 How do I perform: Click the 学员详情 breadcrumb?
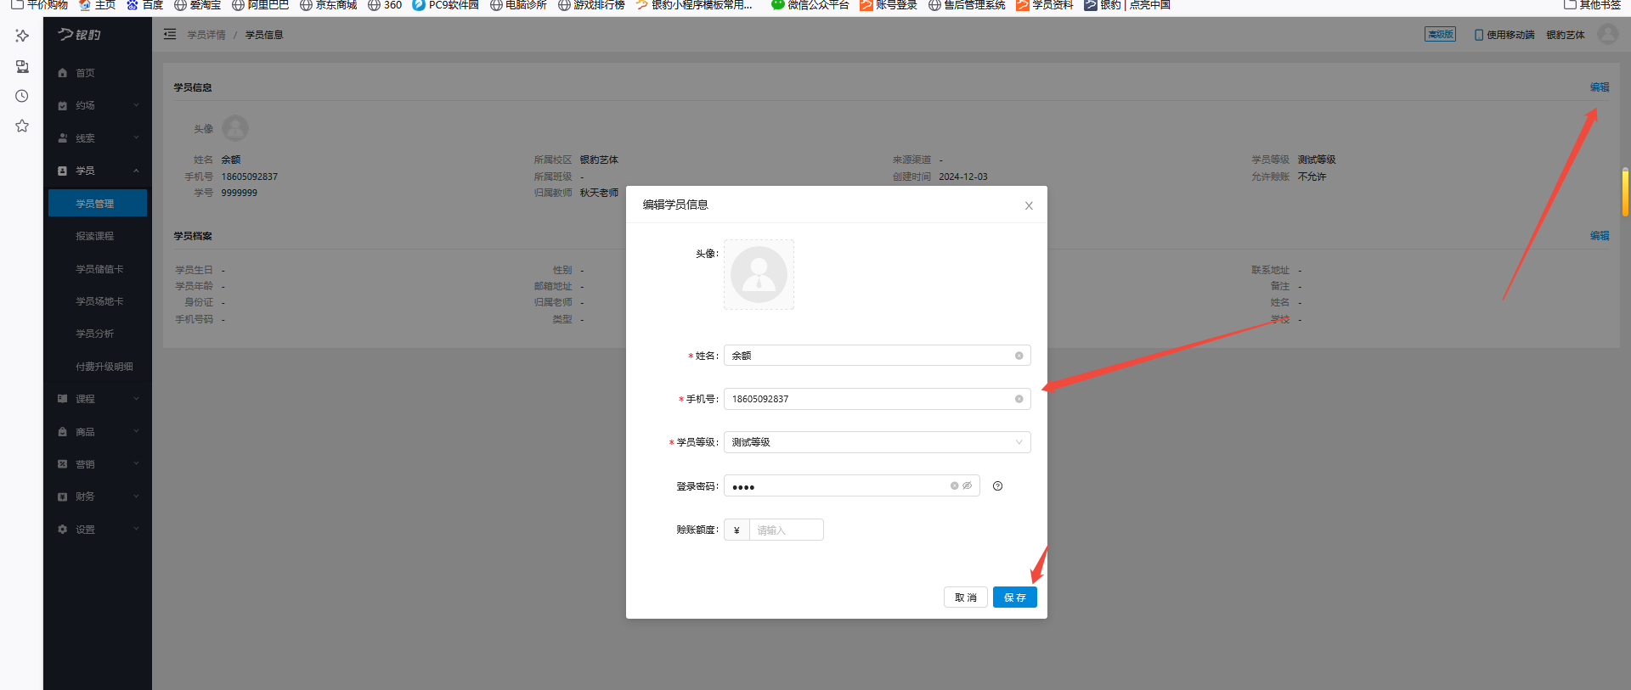pyautogui.click(x=206, y=35)
